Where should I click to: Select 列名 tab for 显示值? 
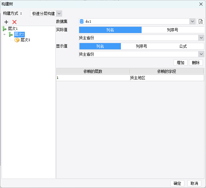coord(100,46)
